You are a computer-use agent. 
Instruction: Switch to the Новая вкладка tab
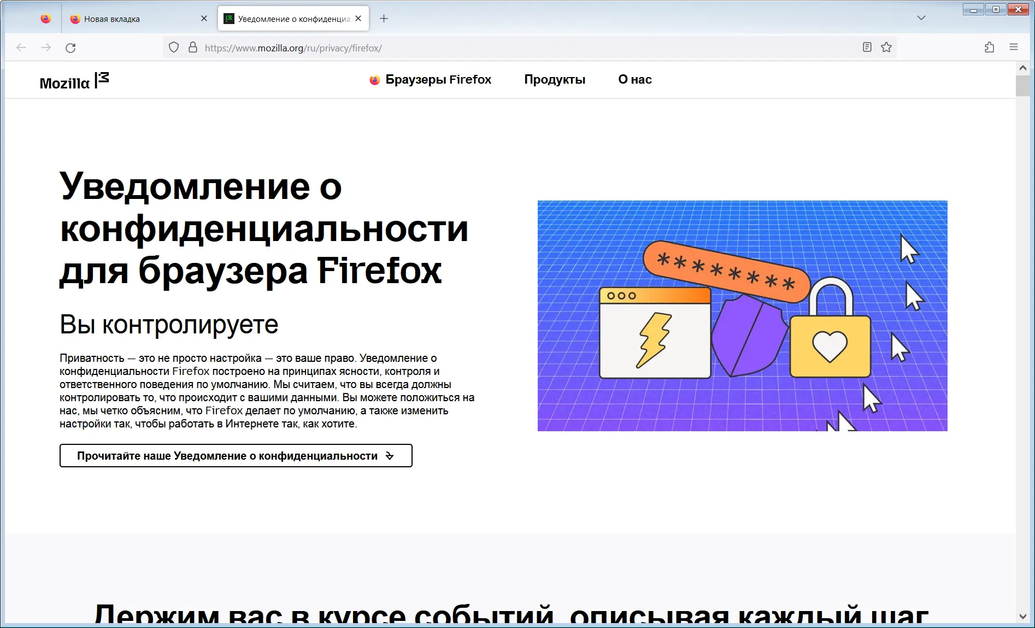click(x=139, y=19)
